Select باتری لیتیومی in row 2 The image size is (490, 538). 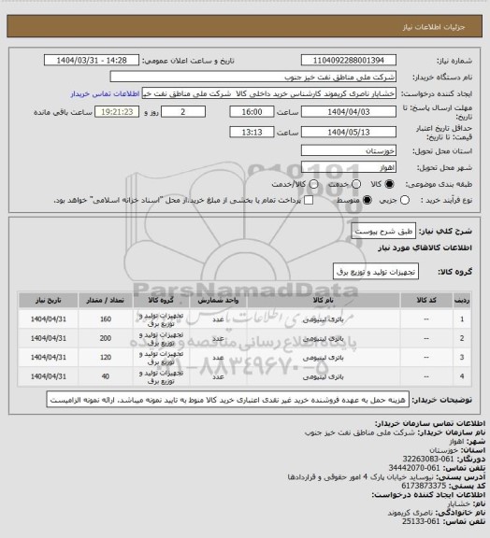pos(323,339)
